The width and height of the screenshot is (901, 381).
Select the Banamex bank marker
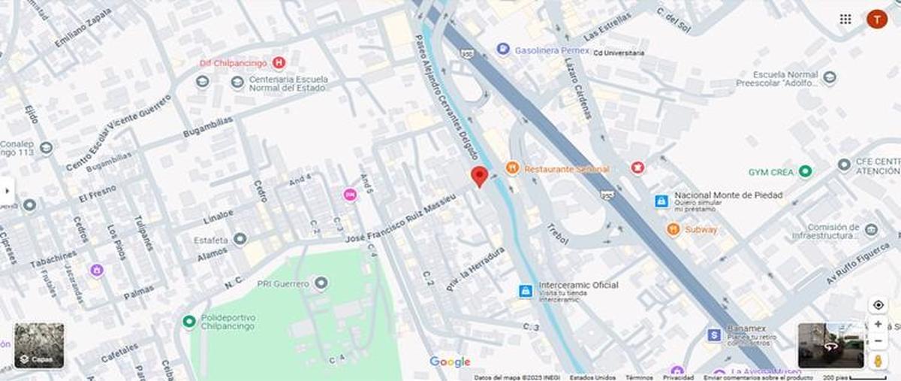pyautogui.click(x=713, y=335)
